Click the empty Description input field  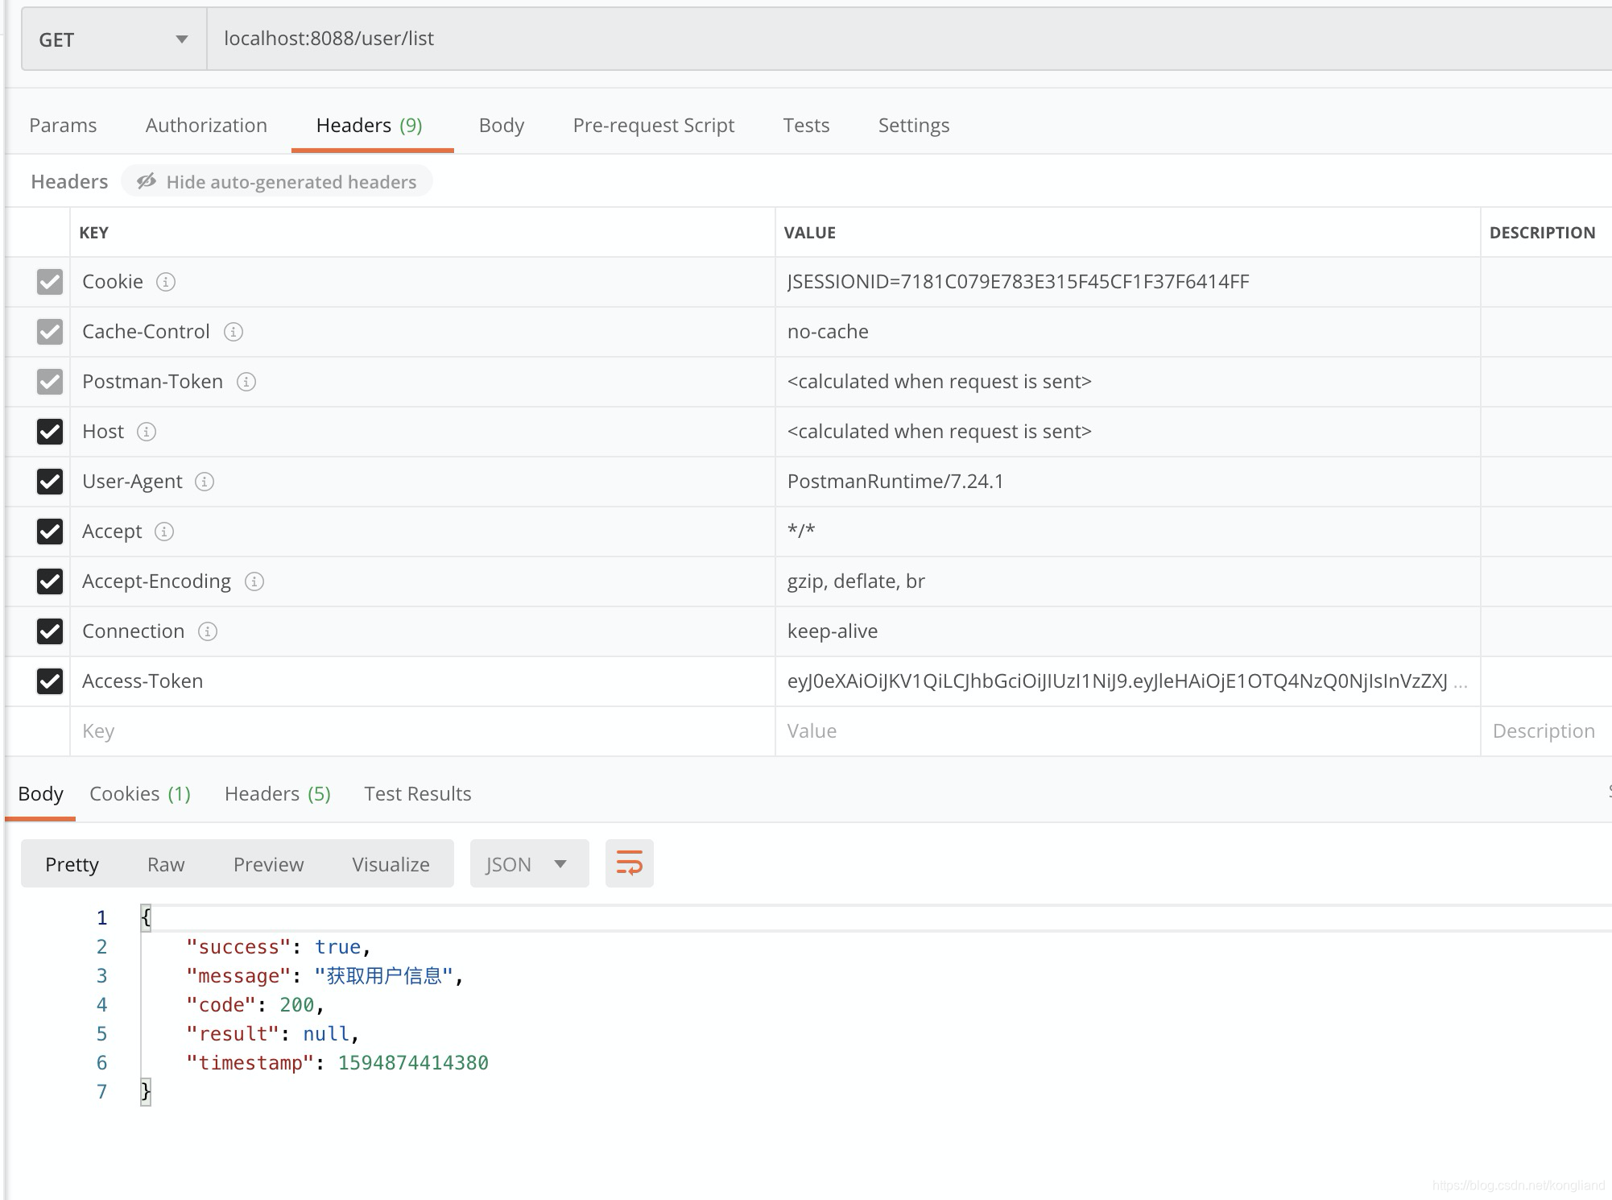(x=1546, y=731)
